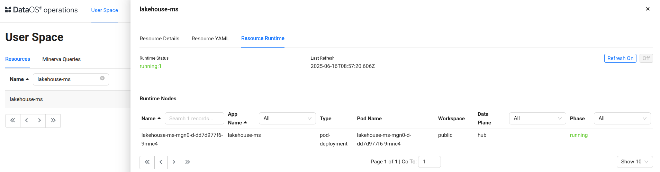This screenshot has width=660, height=172.
Task: Open the Minerva Queries tab
Action: click(x=61, y=59)
